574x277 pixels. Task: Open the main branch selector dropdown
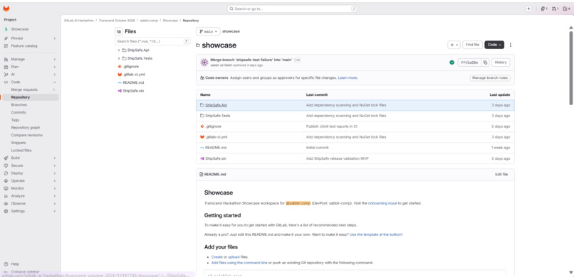point(208,31)
